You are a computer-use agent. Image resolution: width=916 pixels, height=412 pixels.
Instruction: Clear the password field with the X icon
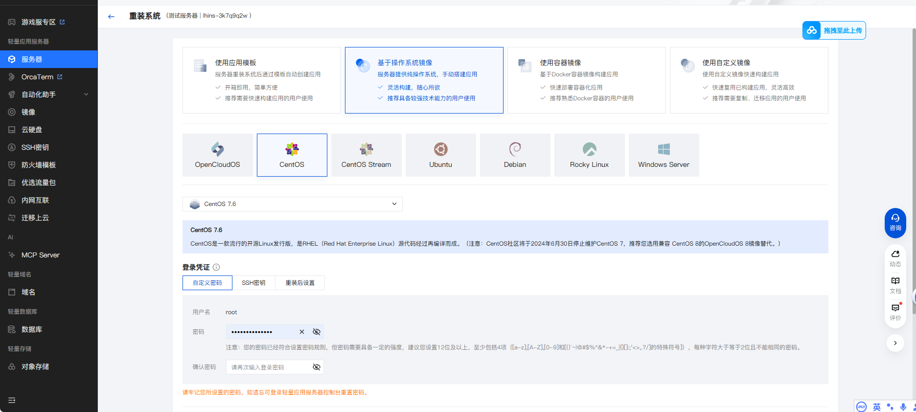[x=302, y=332]
